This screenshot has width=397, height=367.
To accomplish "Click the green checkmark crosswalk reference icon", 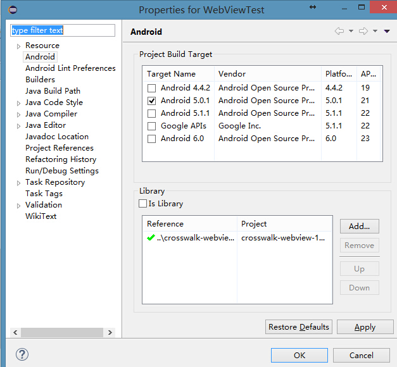I will click(151, 237).
